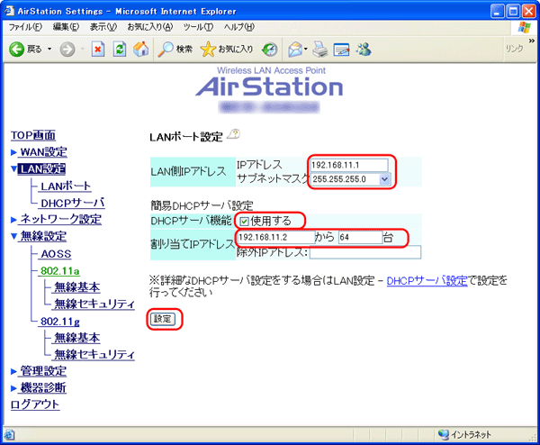Click the Mail envelope toolbar icon

295,50
